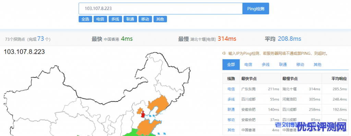Click the 电信 link in table row
This screenshot has height=136, width=351.
[x=231, y=89]
